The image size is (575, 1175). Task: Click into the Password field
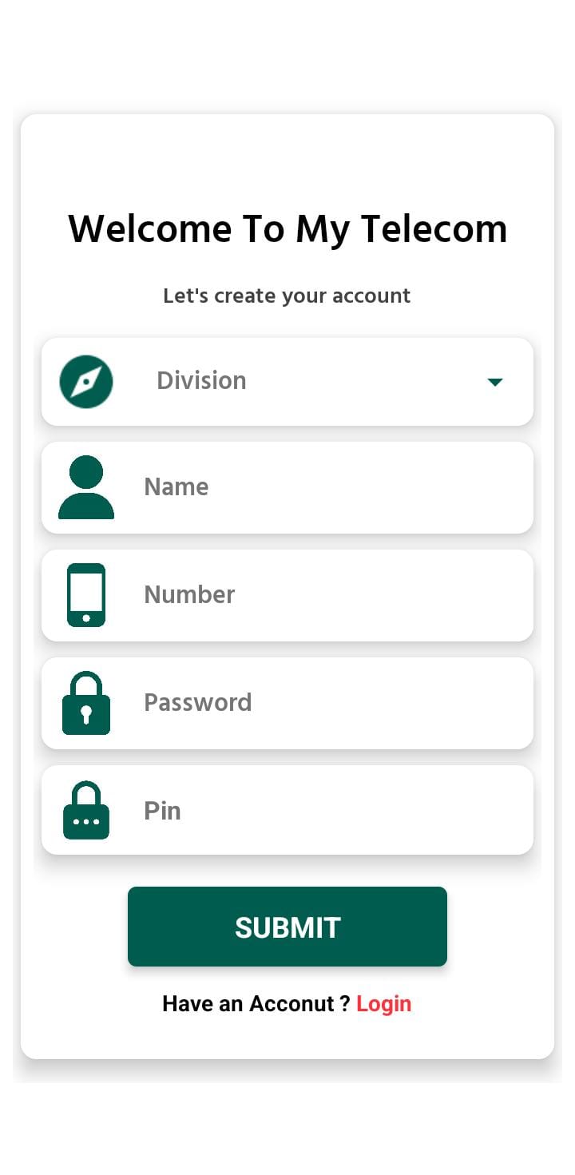287,703
